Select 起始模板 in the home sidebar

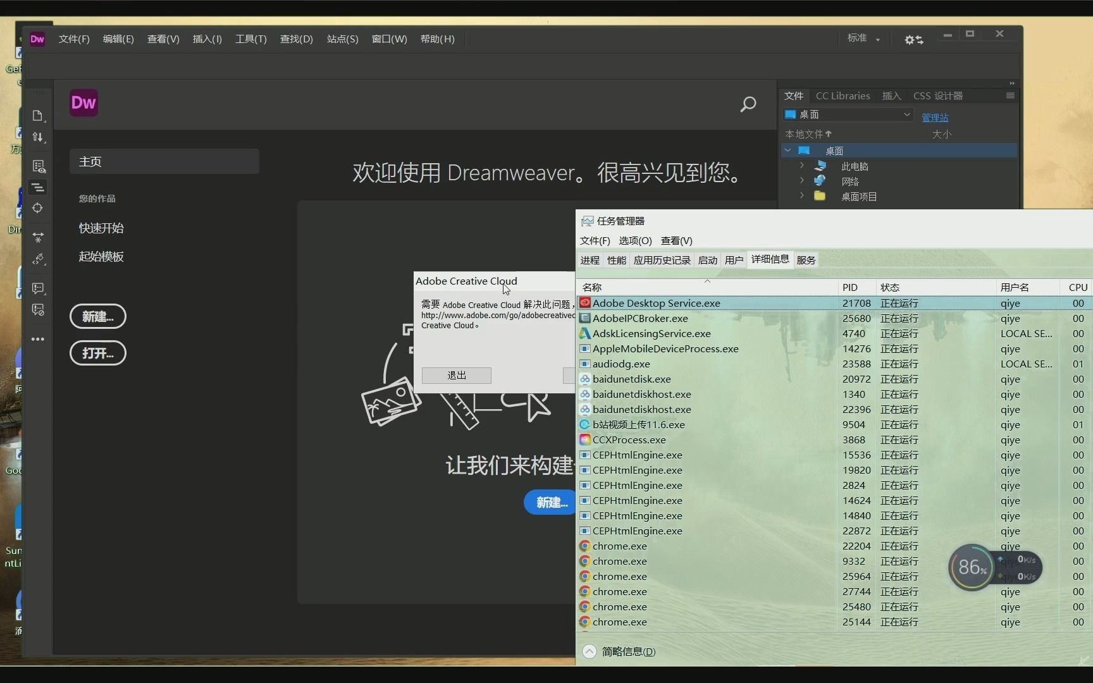(x=101, y=257)
